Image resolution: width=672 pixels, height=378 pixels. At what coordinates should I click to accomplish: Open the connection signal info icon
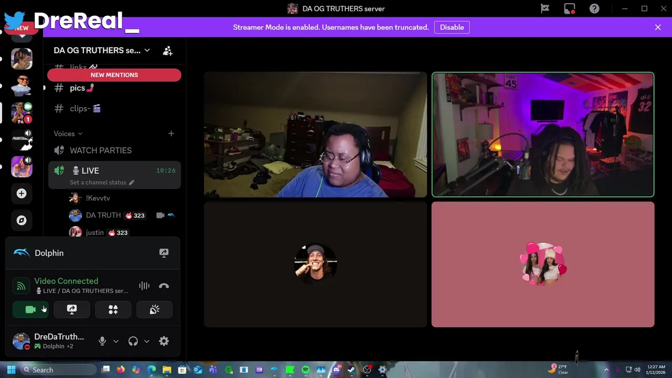(x=21, y=286)
